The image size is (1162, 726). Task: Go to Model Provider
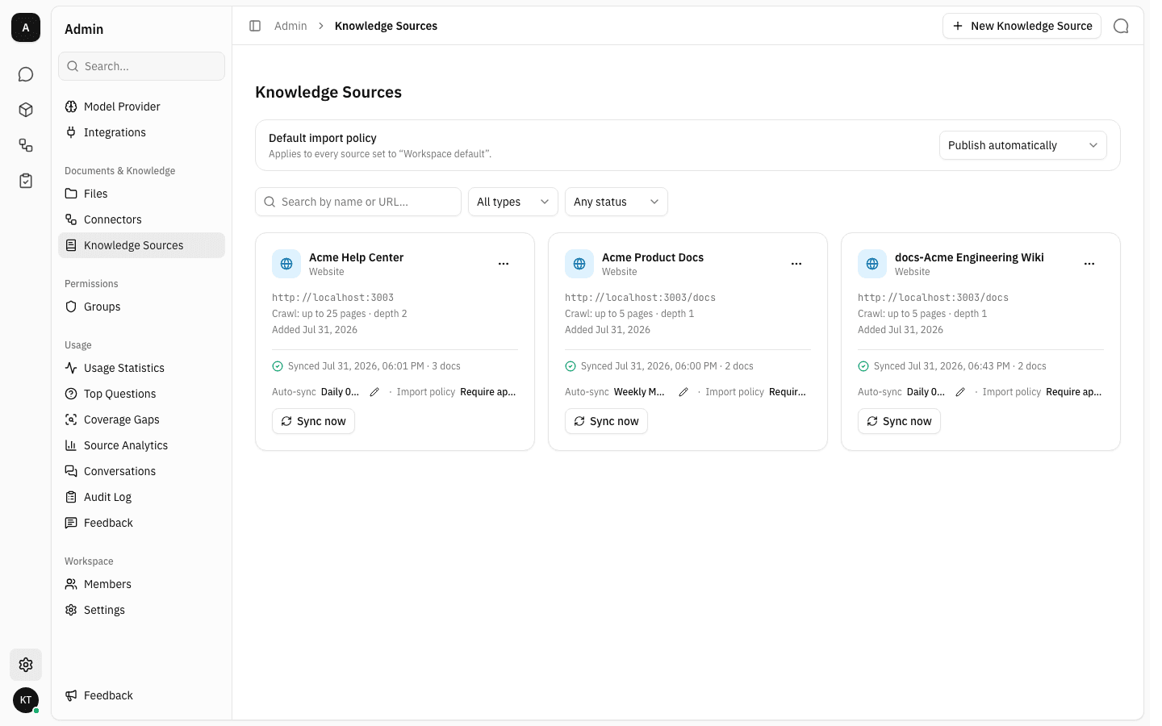[x=141, y=106]
